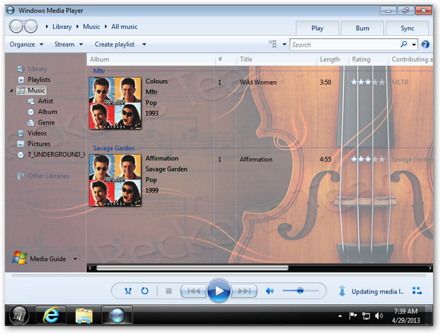
Task: Expand the search options dropdown arrow
Action: point(414,45)
